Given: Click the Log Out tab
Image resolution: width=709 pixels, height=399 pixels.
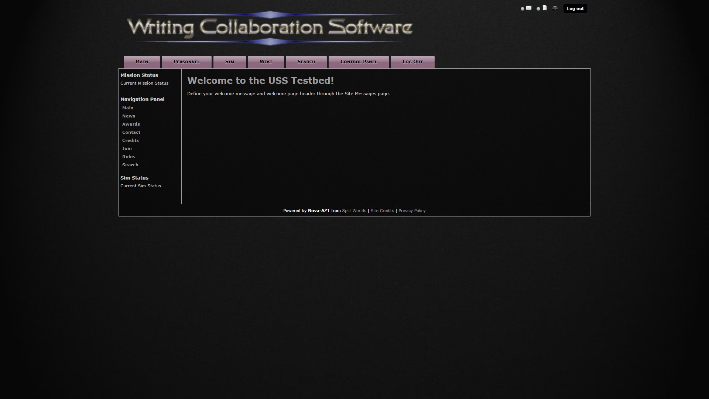Looking at the screenshot, I should tap(412, 62).
